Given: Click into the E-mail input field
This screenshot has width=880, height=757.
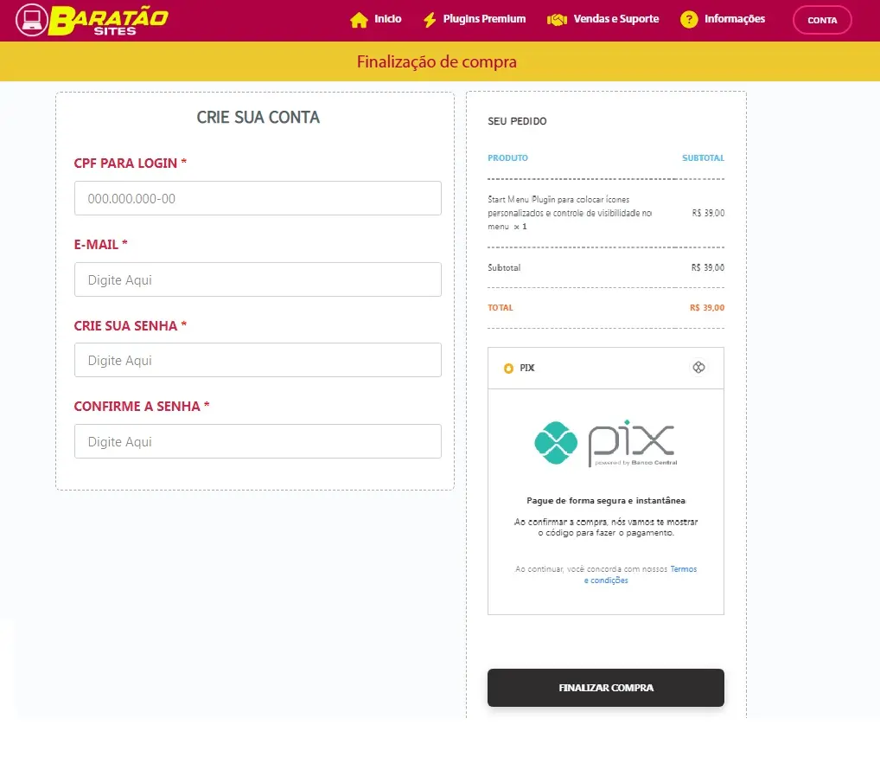Looking at the screenshot, I should point(258,279).
